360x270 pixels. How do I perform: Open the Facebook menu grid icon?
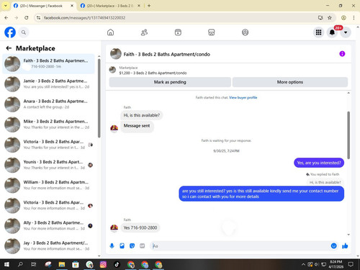(318, 32)
